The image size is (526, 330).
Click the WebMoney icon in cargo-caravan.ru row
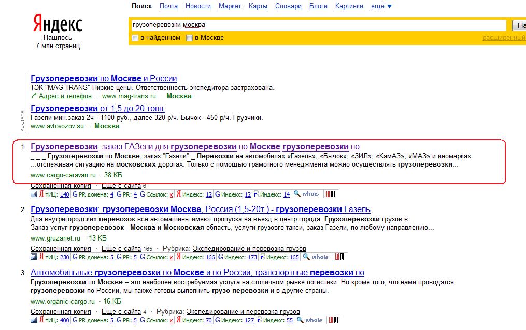(x=331, y=194)
